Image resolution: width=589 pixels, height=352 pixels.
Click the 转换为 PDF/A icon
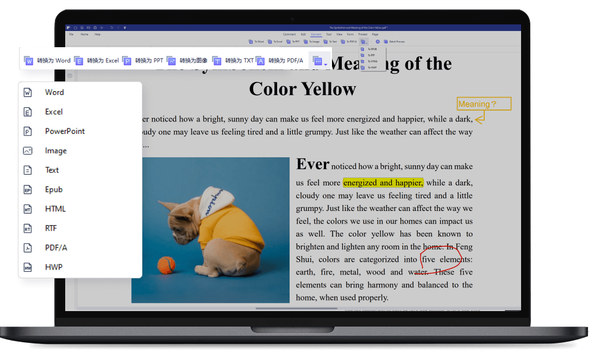(260, 61)
